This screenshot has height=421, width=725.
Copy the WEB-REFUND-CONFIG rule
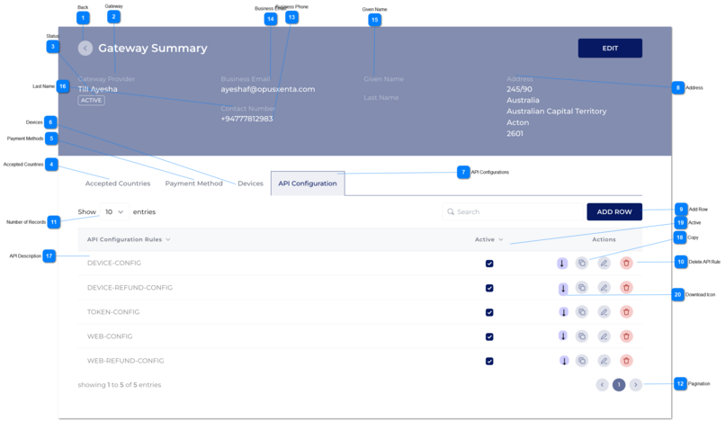point(582,361)
